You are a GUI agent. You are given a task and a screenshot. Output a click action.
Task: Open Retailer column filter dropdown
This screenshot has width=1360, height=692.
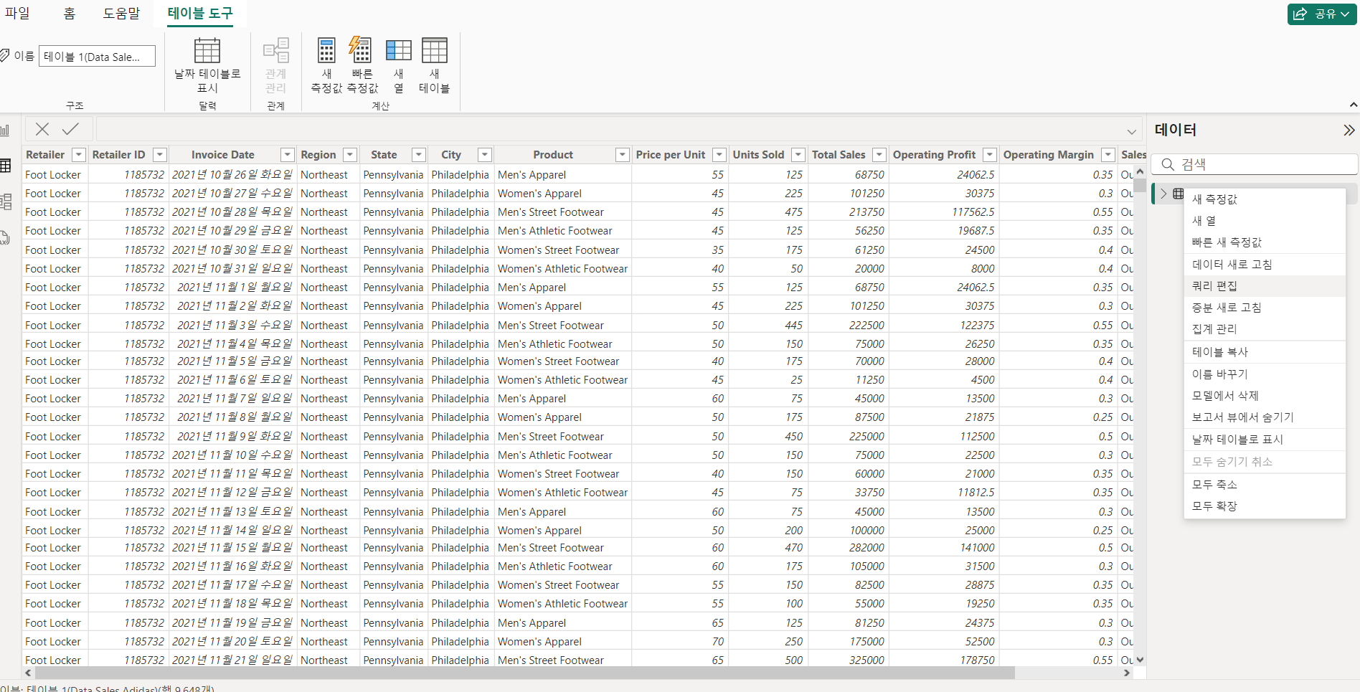[x=79, y=155]
